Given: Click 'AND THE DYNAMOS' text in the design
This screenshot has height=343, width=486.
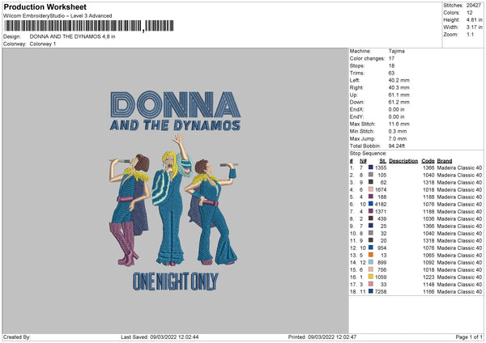Looking at the screenshot, I should [x=175, y=125].
